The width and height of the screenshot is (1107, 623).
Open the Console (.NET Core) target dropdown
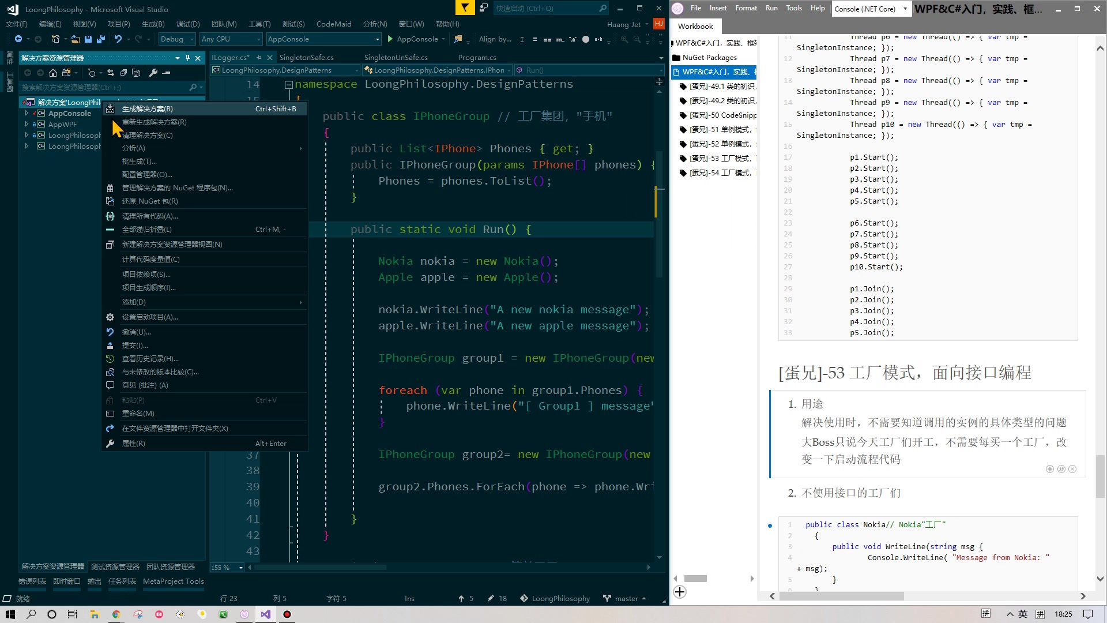[x=871, y=9]
